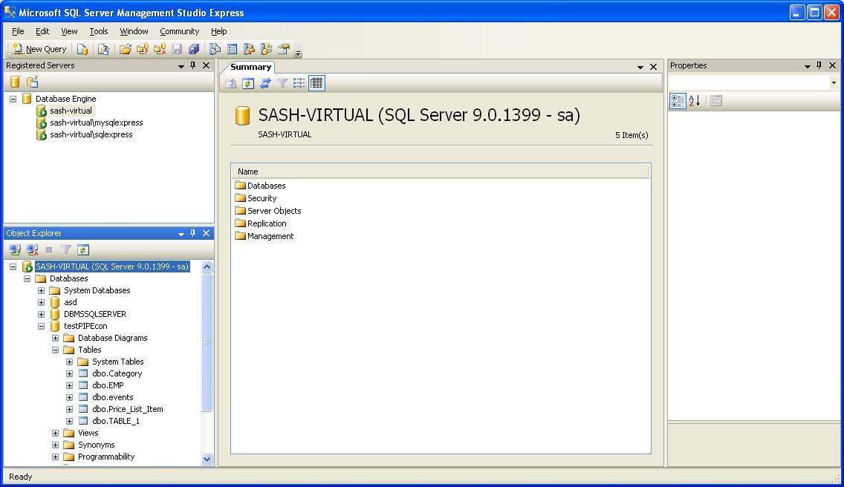Screen dimensions: 844x487
Task: Click the SQL Server Mobile Query icon
Action: 103,50
